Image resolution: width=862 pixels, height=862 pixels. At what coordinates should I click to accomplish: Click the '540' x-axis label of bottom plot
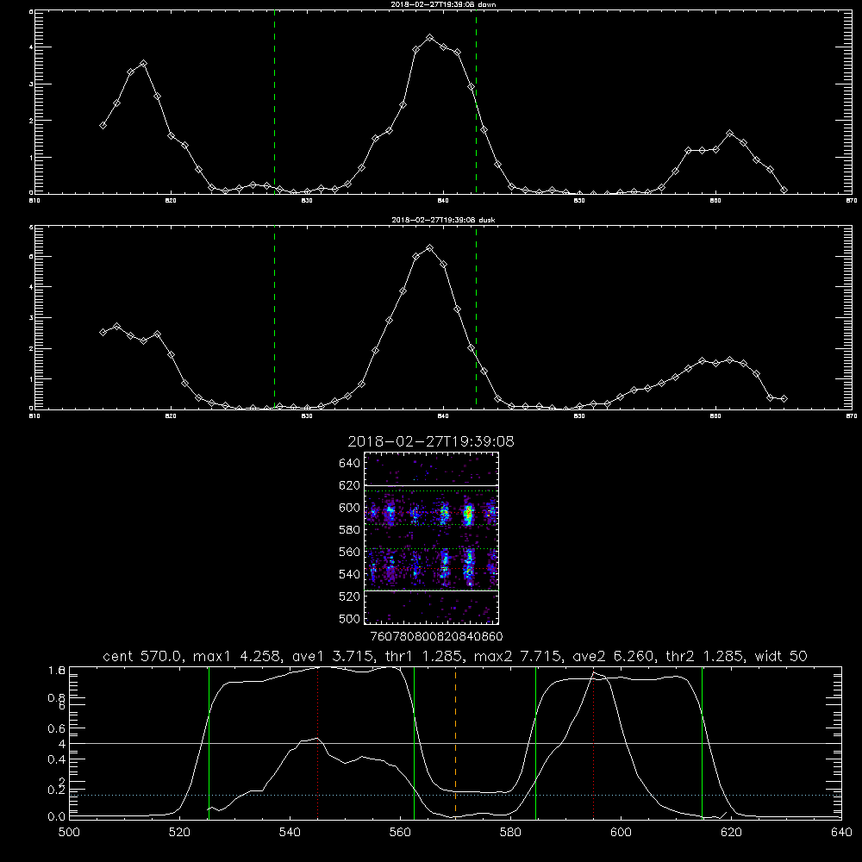[x=290, y=833]
